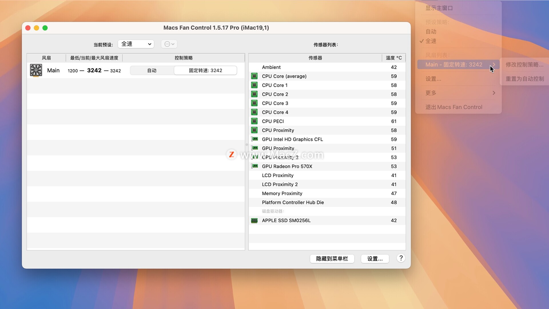Click the minimum fan speed 1200 value

tap(73, 71)
